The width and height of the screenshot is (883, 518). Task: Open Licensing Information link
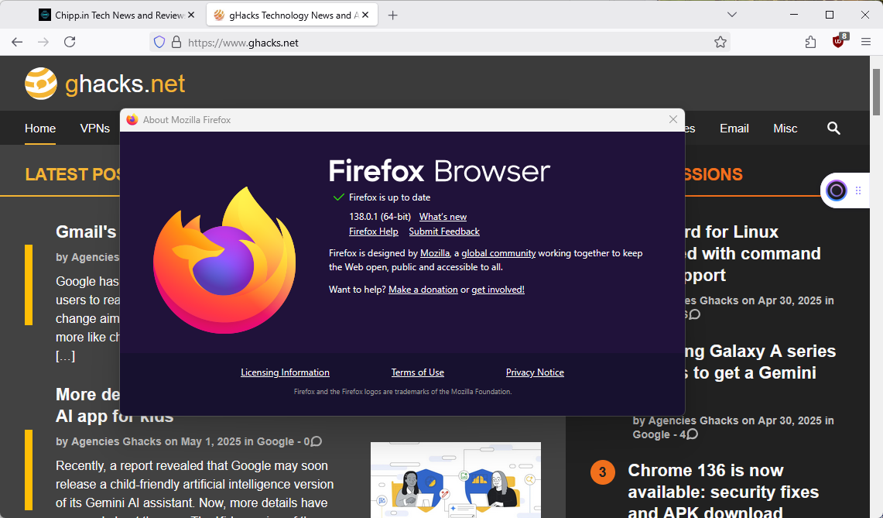coord(285,372)
